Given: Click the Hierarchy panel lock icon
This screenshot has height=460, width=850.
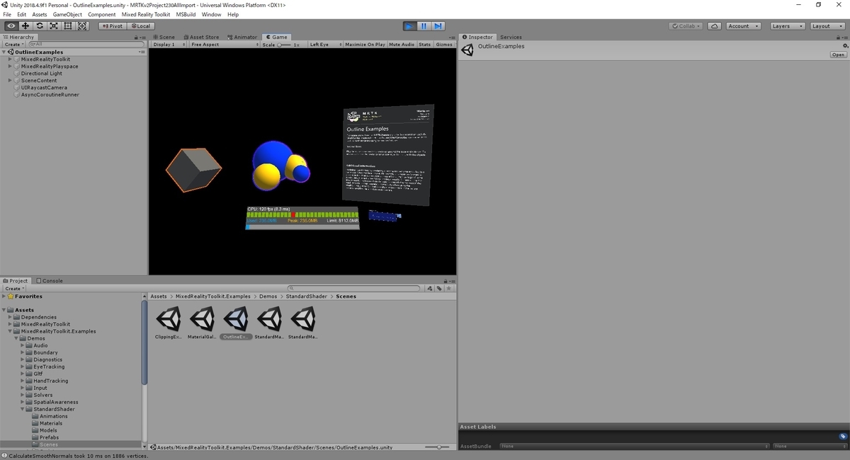Looking at the screenshot, I should (135, 37).
